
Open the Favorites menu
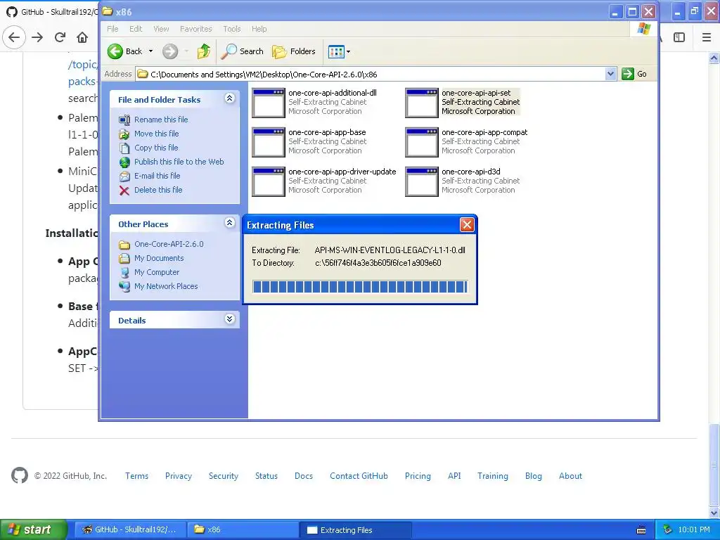(196, 29)
